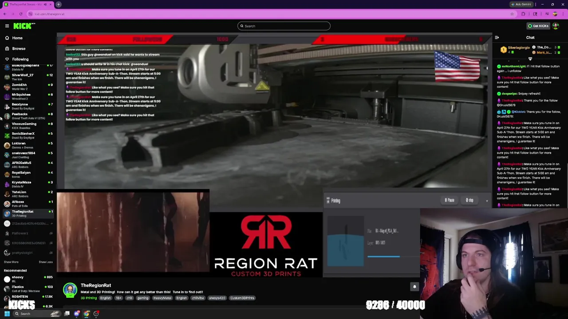This screenshot has height=319, width=568.
Task: Bookmark page with star icon
Action: (x=512, y=14)
